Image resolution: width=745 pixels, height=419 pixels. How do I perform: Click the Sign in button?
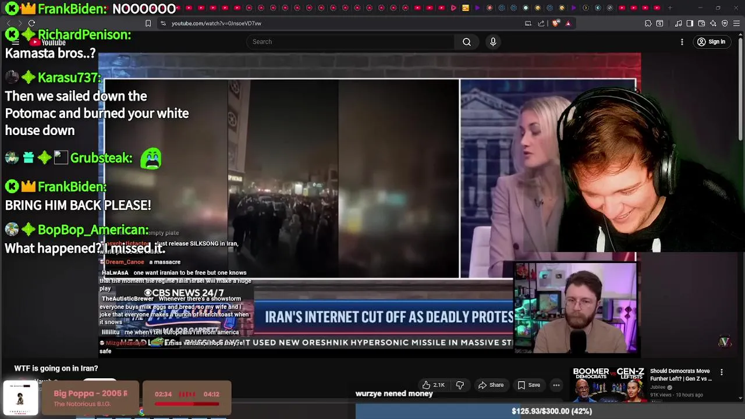click(x=711, y=42)
